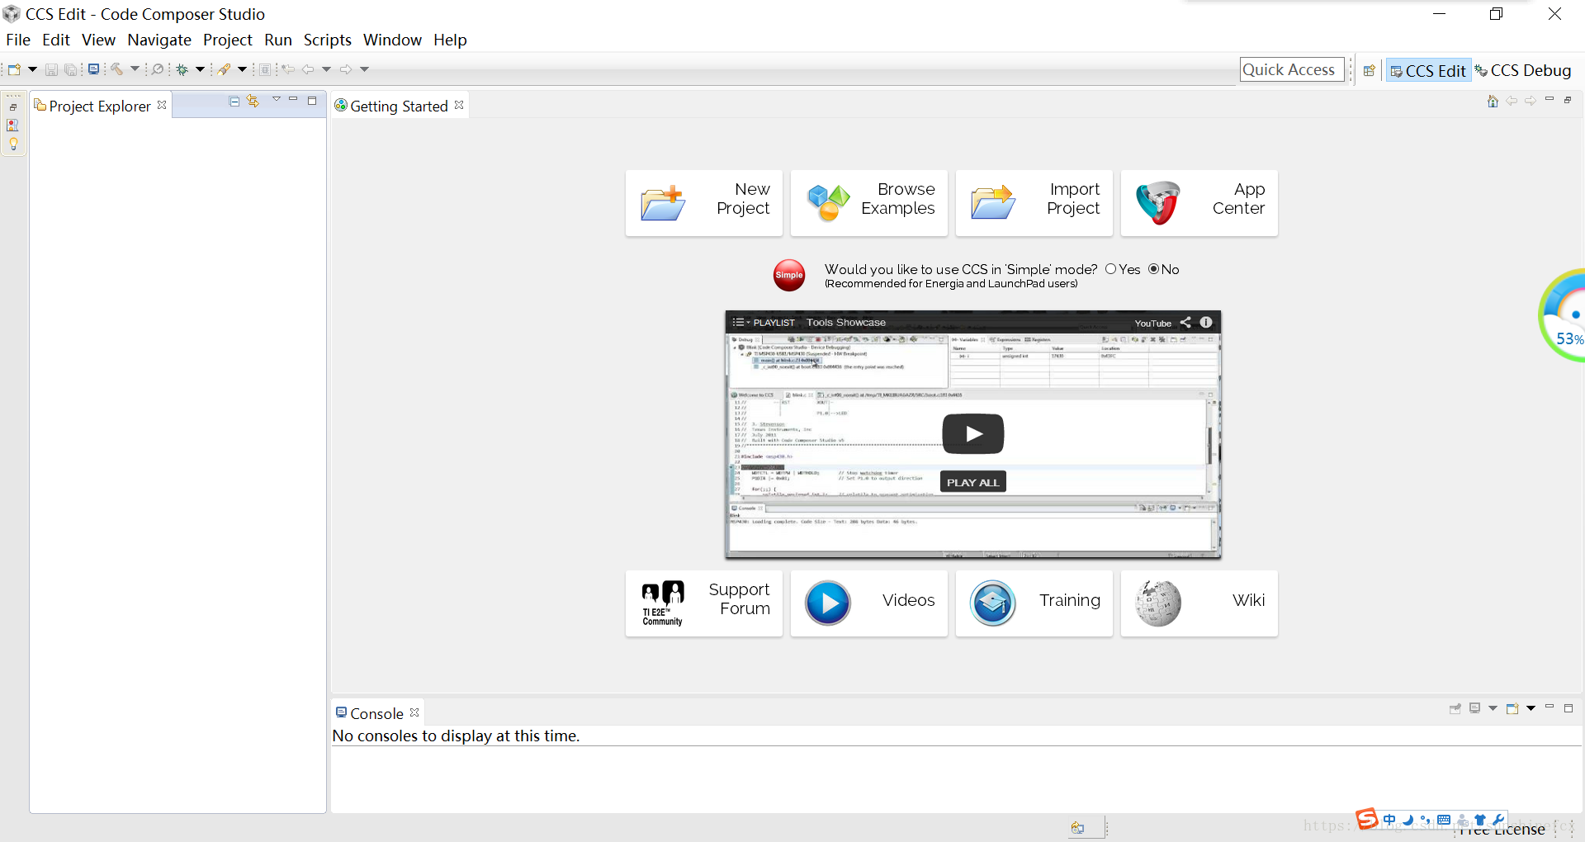Click the status bar icon at the bottom
The image size is (1585, 842).
(1078, 827)
